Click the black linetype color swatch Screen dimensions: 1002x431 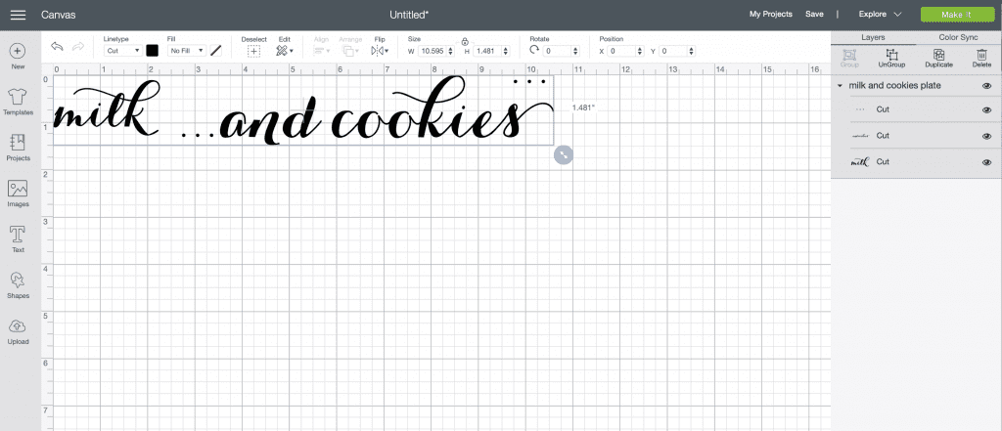tap(152, 51)
